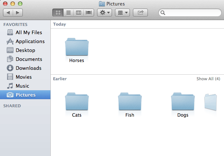
Task: Click the Dogs folder name label
Action: point(183,115)
